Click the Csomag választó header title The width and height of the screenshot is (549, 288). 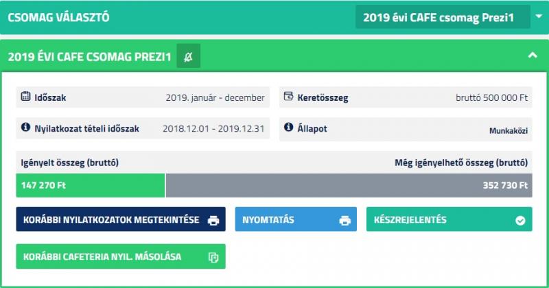coord(58,17)
